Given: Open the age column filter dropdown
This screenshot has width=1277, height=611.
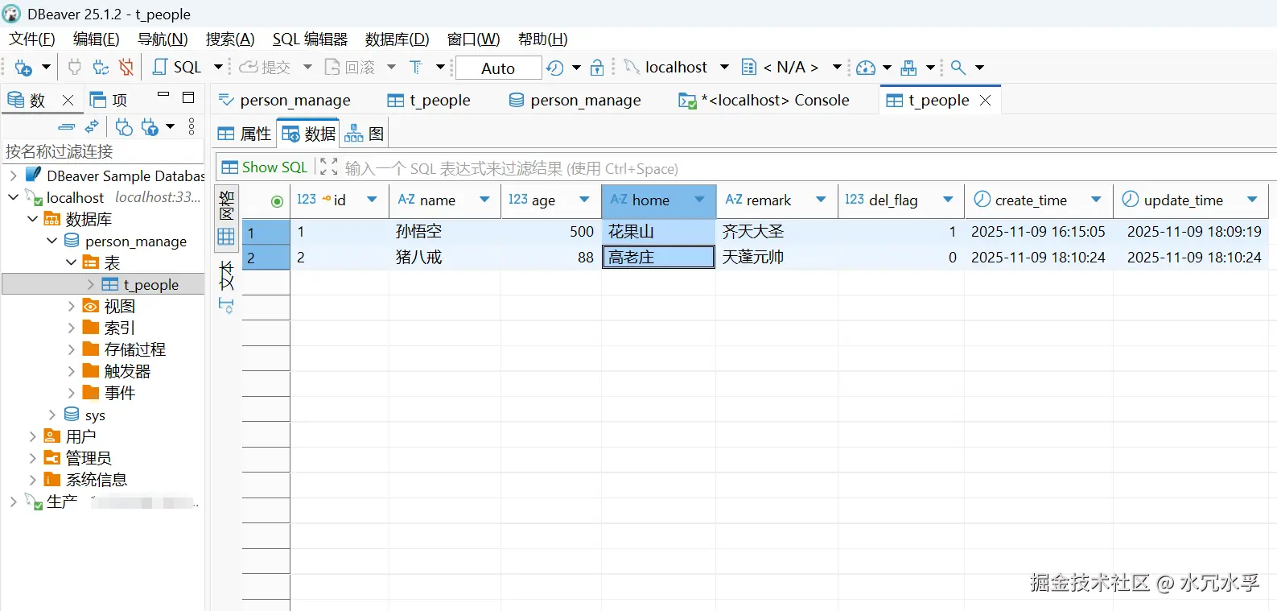Looking at the screenshot, I should [x=584, y=200].
